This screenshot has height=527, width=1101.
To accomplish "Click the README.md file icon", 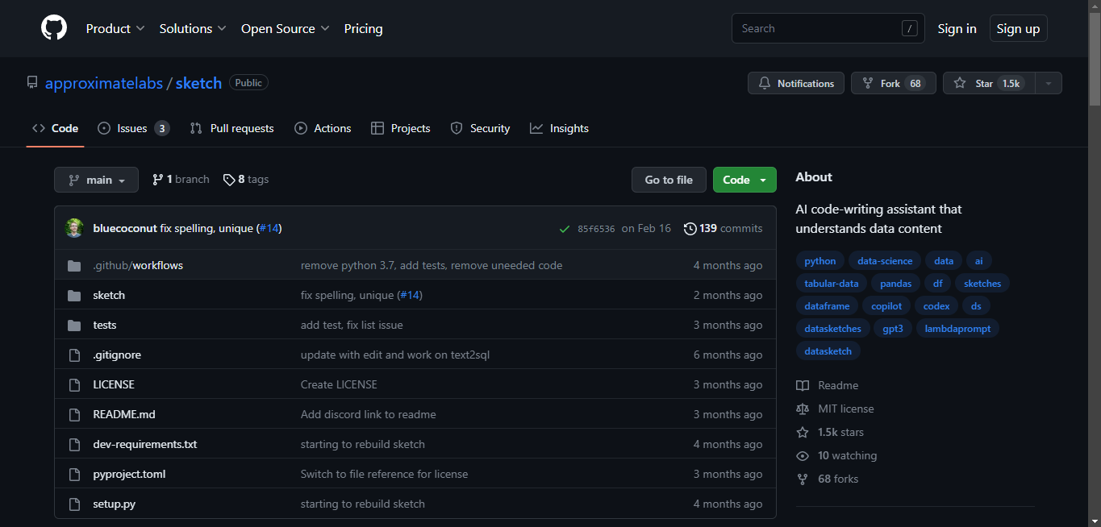I will click(x=74, y=414).
